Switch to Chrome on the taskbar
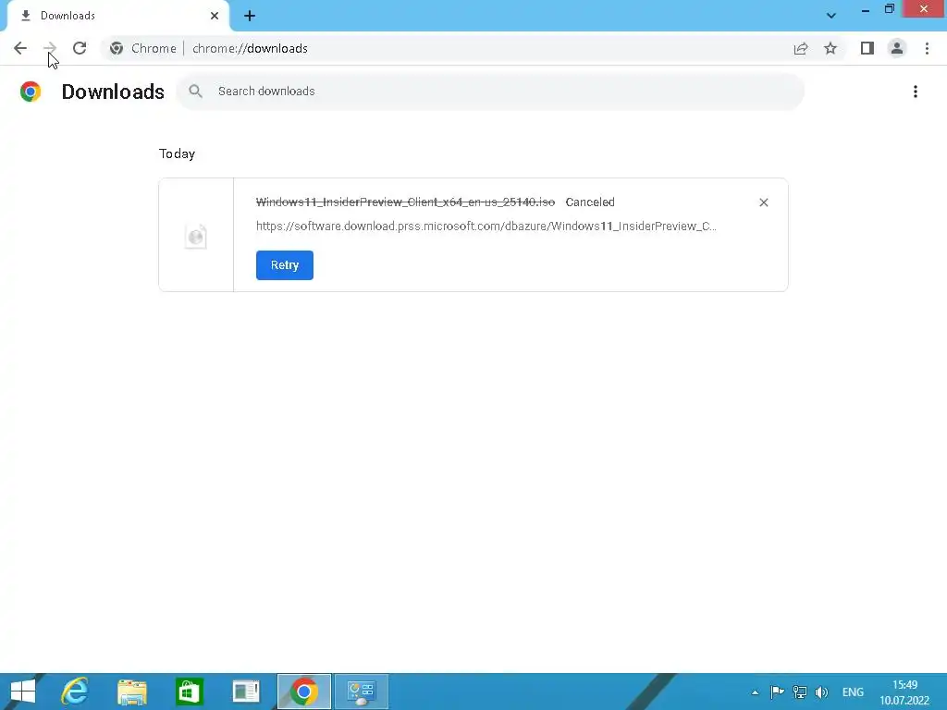This screenshot has height=710, width=947. (303, 692)
